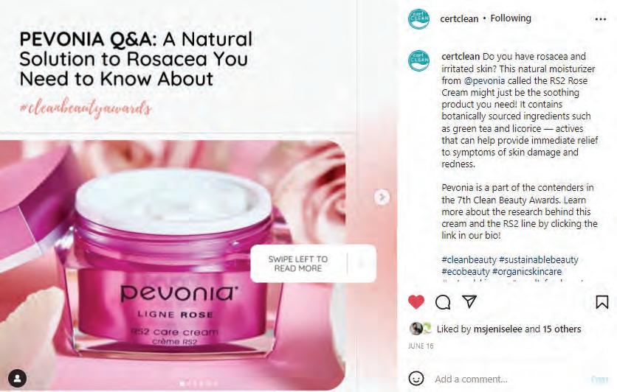Click the certclean avatar beside the caption
The image size is (617, 392).
pos(418,60)
